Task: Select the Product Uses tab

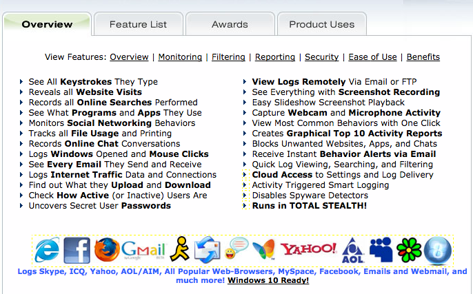Action: click(321, 24)
